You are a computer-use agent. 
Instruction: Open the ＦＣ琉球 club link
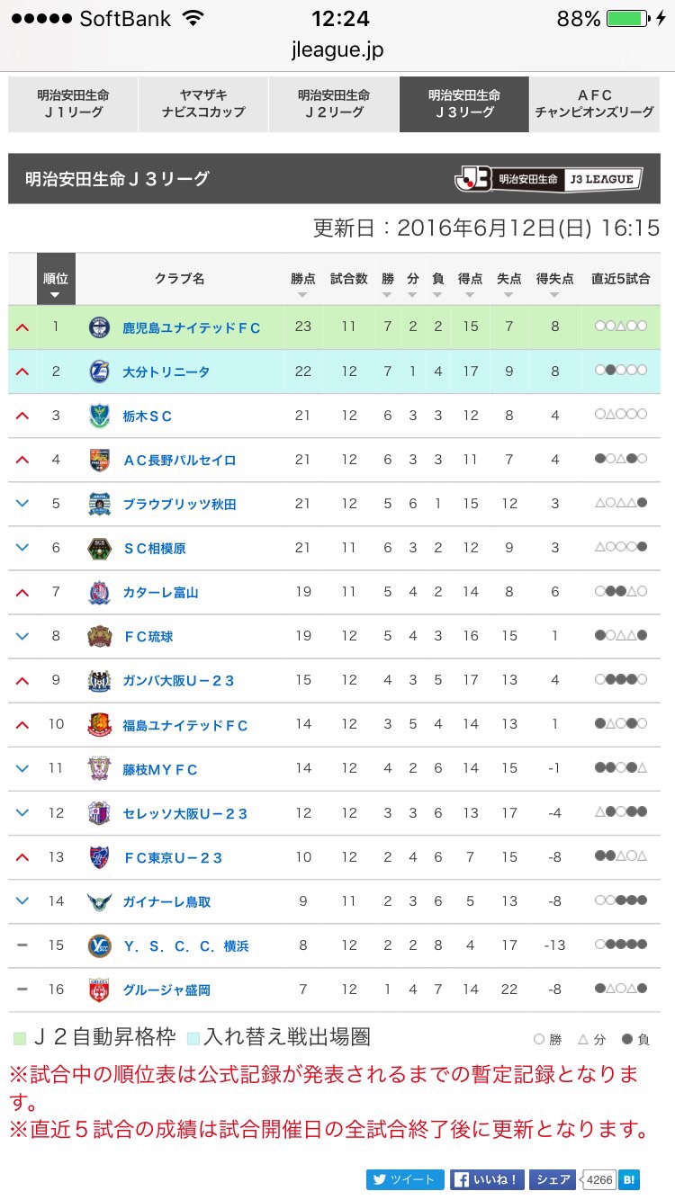148,636
